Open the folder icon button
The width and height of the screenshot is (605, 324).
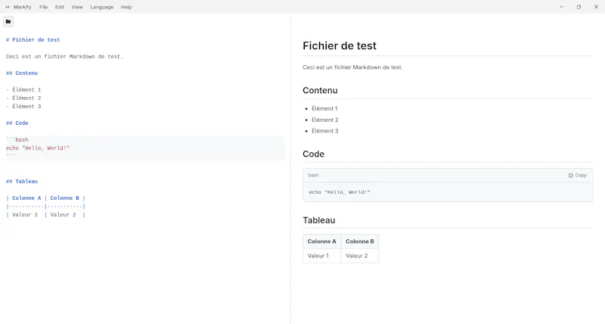click(8, 22)
